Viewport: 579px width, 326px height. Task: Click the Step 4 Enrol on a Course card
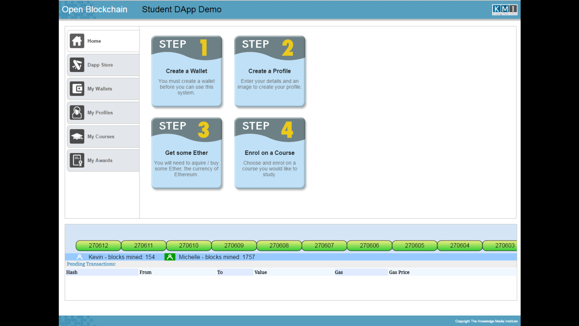[270, 153]
